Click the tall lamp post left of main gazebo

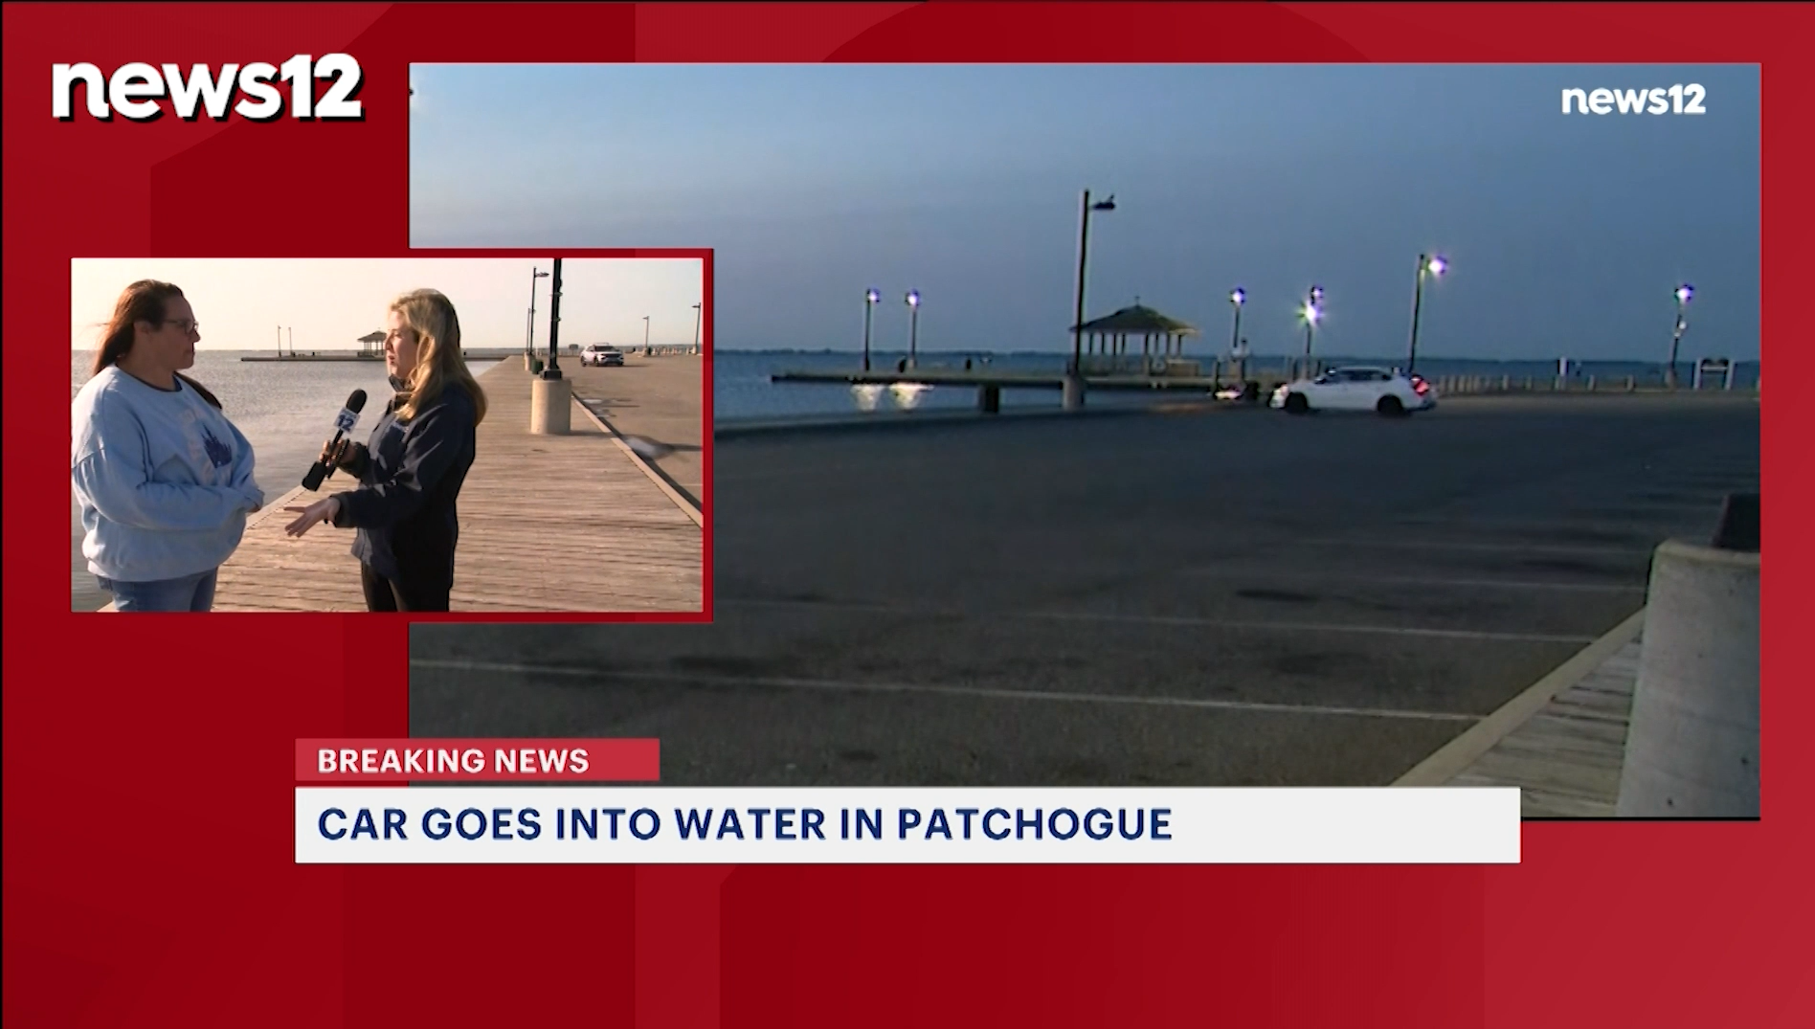tap(1083, 287)
